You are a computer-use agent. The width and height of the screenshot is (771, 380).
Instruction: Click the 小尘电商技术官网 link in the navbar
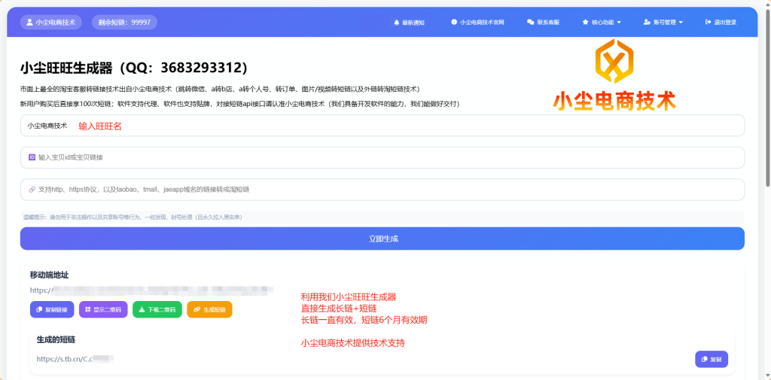pos(477,23)
